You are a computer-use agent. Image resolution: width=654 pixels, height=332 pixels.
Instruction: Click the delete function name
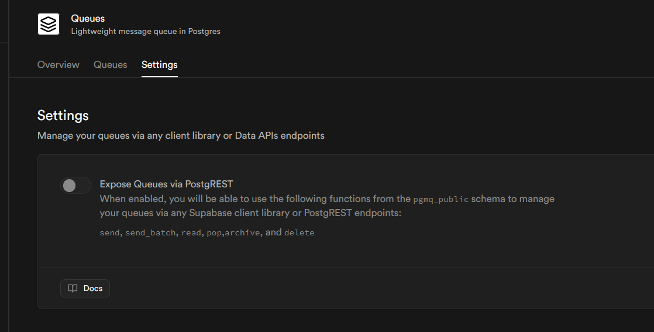pos(299,233)
